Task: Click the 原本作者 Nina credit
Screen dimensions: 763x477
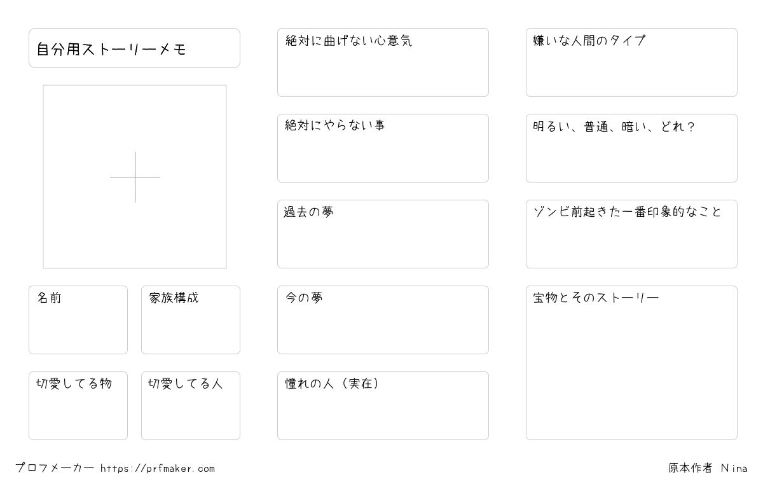Action: [x=708, y=468]
